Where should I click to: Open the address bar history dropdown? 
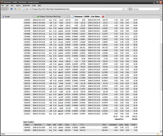[x=126, y=9]
